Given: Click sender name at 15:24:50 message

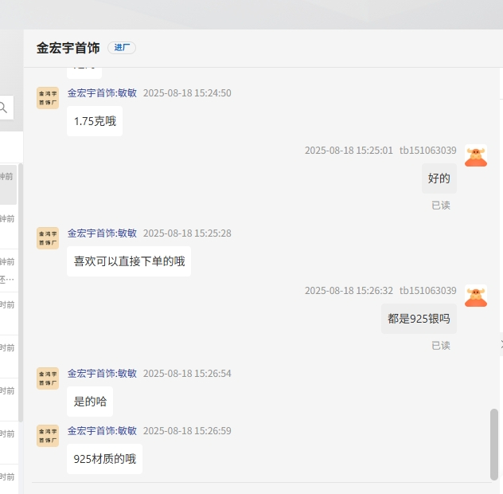Looking at the screenshot, I should click(102, 93).
